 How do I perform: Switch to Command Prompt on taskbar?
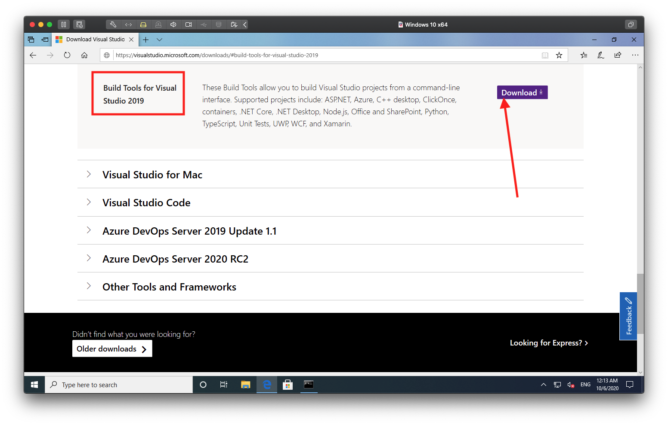pyautogui.click(x=309, y=385)
